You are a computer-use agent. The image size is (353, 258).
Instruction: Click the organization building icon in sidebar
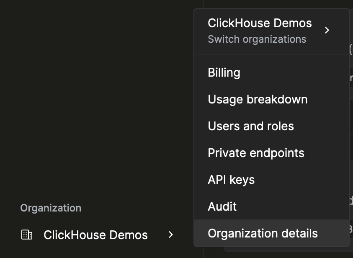27,235
